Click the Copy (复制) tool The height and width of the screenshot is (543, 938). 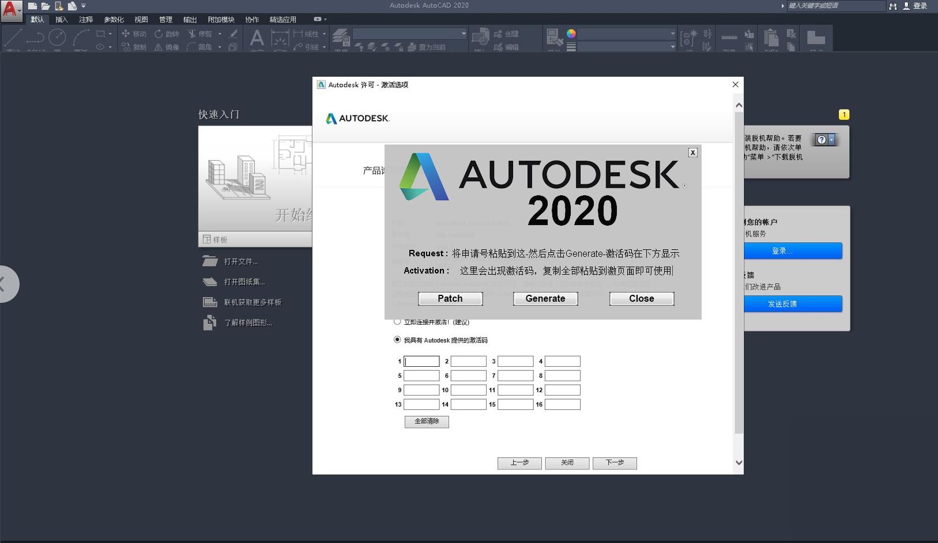[x=134, y=47]
